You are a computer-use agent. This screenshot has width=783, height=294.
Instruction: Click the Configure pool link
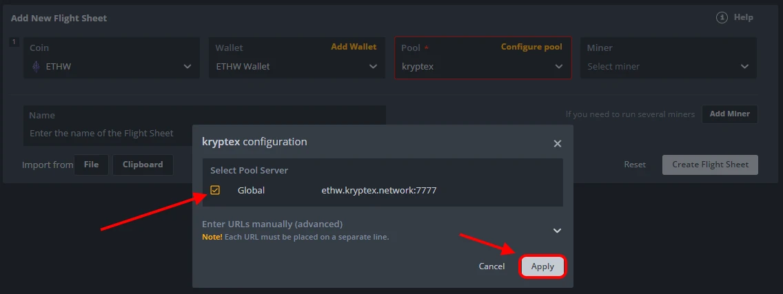click(x=531, y=47)
